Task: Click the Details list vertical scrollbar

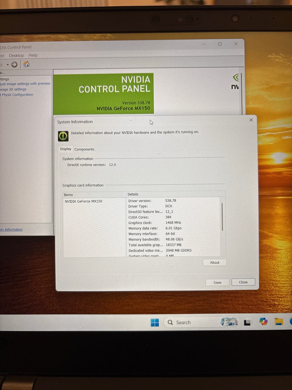Action: pos(222,217)
